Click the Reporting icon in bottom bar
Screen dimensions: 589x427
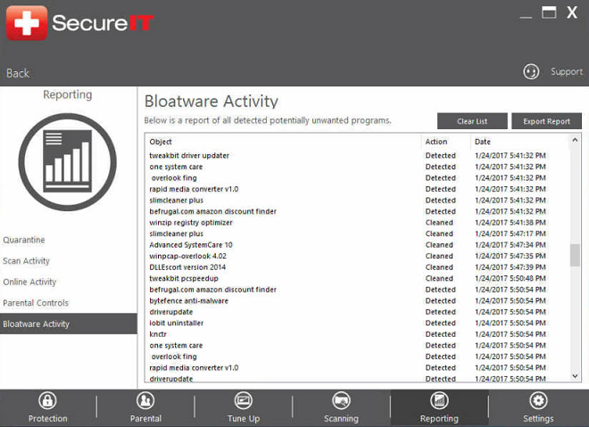pyautogui.click(x=439, y=401)
